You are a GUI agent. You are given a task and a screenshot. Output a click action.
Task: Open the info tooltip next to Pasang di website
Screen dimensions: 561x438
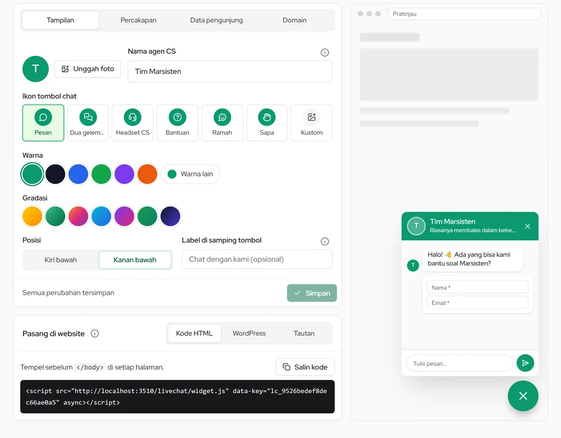(x=95, y=333)
